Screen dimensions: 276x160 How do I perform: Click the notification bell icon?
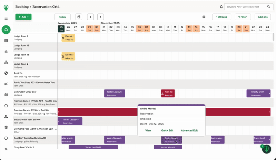(x=221, y=7)
